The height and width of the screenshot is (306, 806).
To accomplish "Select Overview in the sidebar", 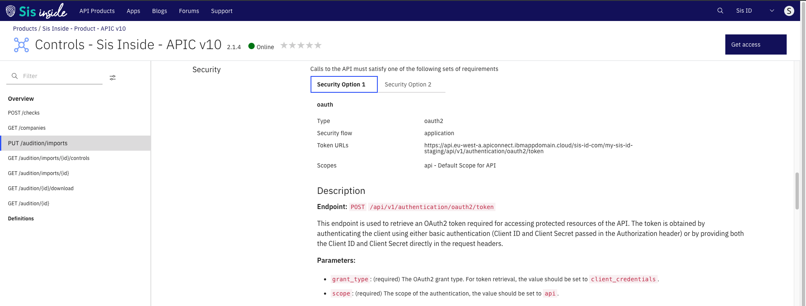I will coord(21,99).
